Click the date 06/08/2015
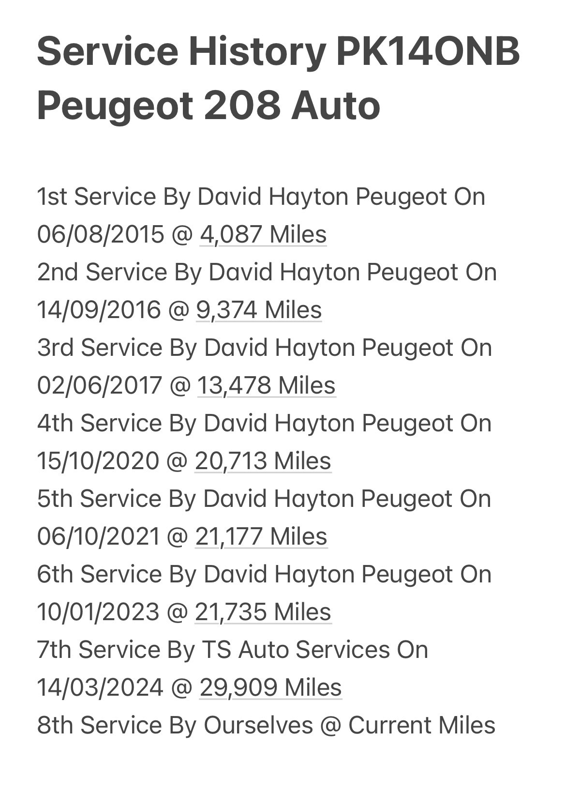 101,235
